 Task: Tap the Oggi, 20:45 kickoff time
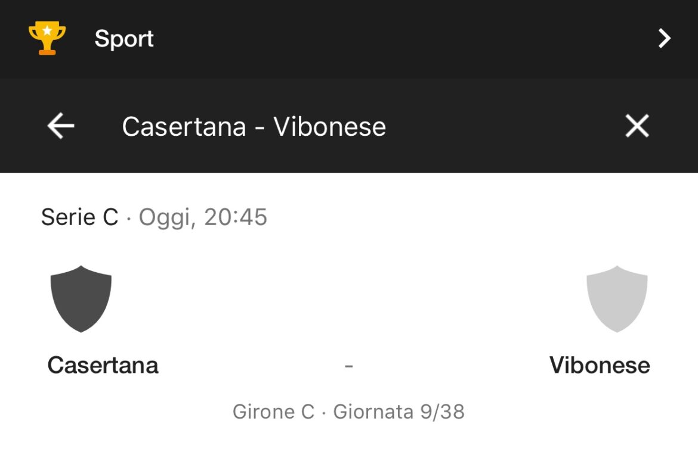(x=203, y=218)
